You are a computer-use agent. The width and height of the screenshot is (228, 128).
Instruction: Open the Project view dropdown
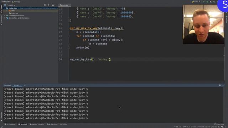click(x=10, y=5)
